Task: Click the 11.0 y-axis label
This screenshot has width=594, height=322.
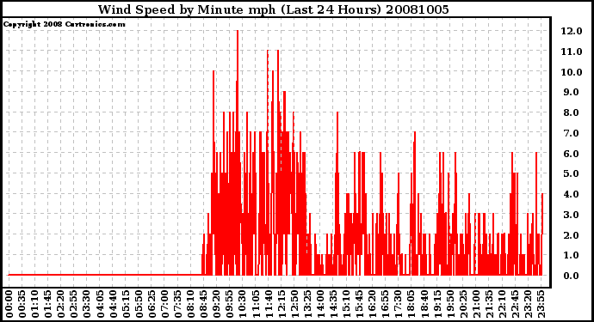Action: tap(572, 52)
